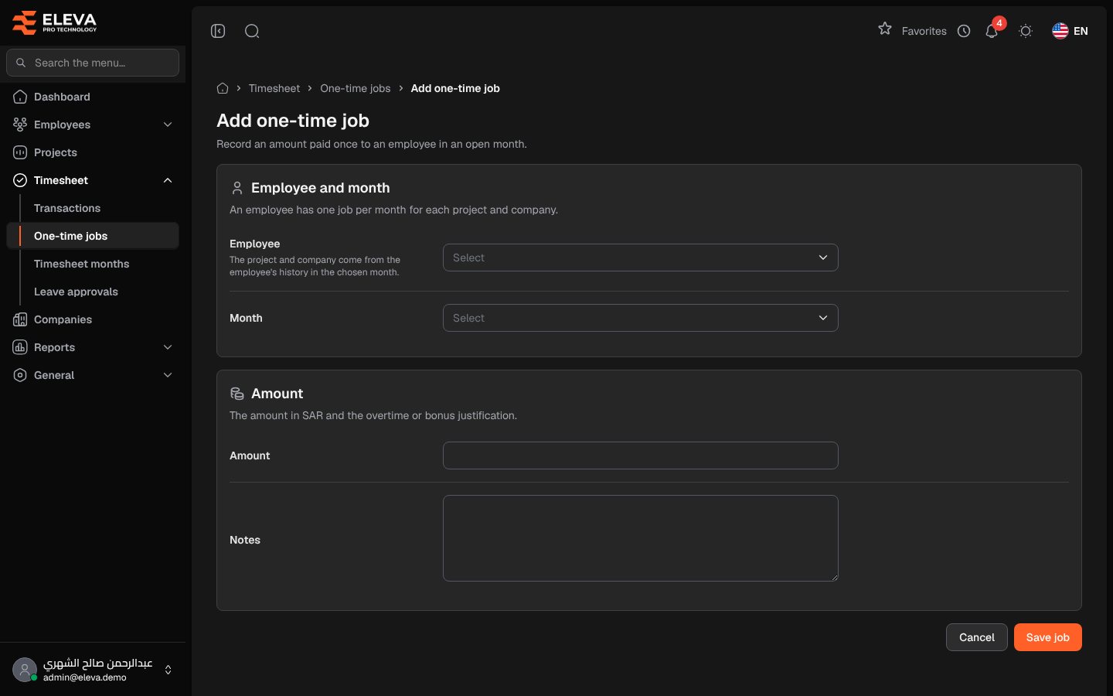Viewport: 1113px width, 696px height.
Task: Collapse the sidebar panel icon
Action: tap(218, 31)
